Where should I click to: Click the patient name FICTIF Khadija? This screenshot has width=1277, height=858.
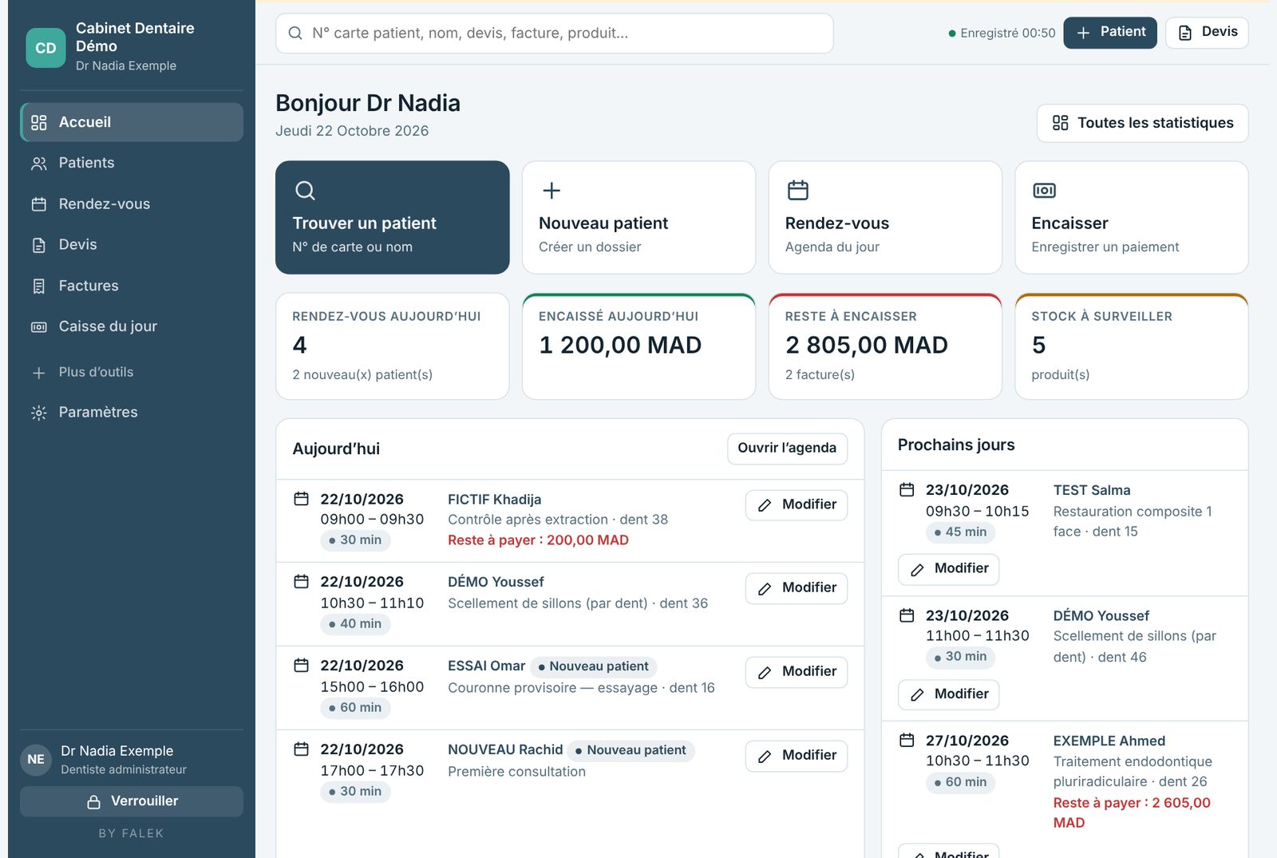point(495,500)
